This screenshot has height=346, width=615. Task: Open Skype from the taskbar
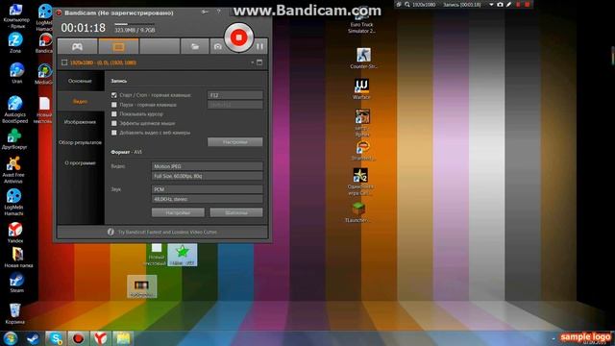pyautogui.click(x=56, y=338)
